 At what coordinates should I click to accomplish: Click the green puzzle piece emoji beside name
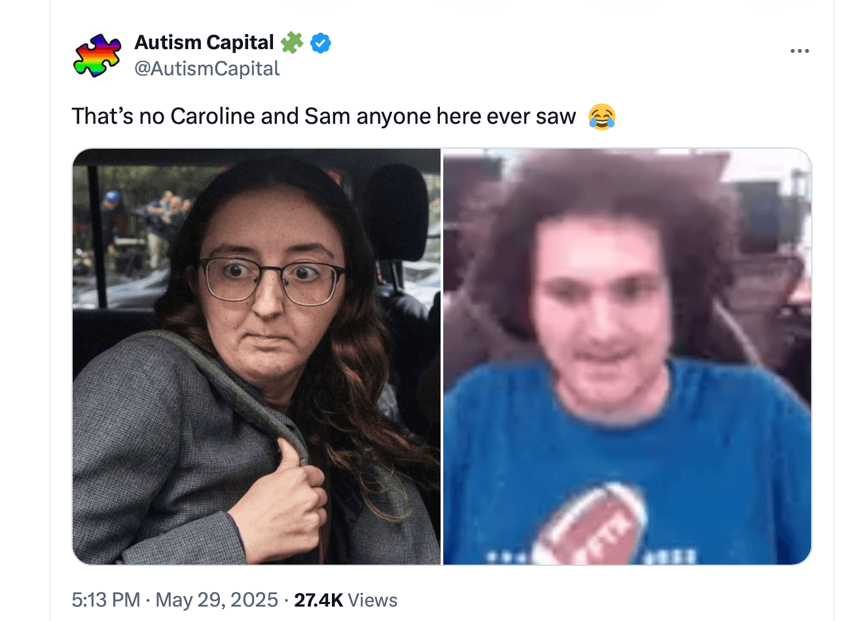(x=291, y=43)
